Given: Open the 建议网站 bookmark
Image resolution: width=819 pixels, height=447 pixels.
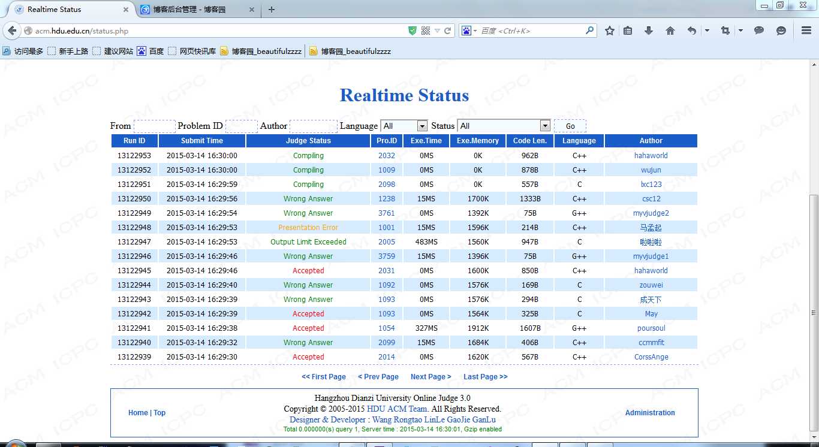Looking at the screenshot, I should pyautogui.click(x=113, y=52).
